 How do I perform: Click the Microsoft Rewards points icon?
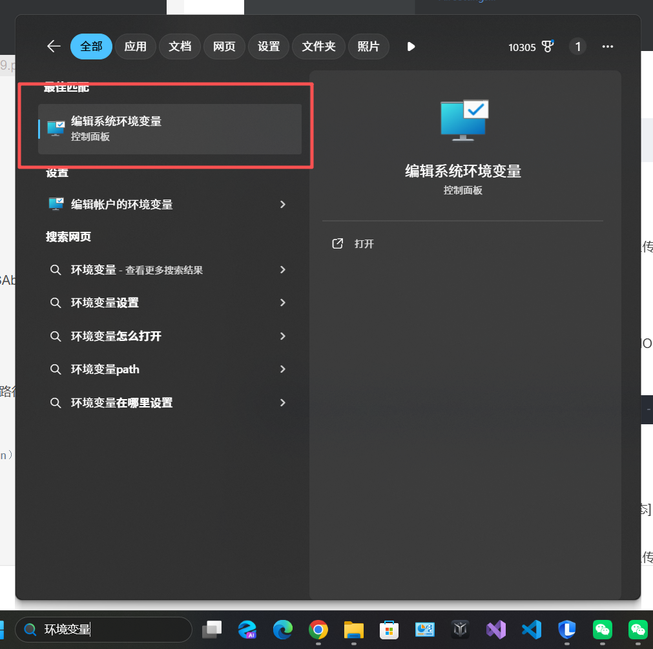548,46
